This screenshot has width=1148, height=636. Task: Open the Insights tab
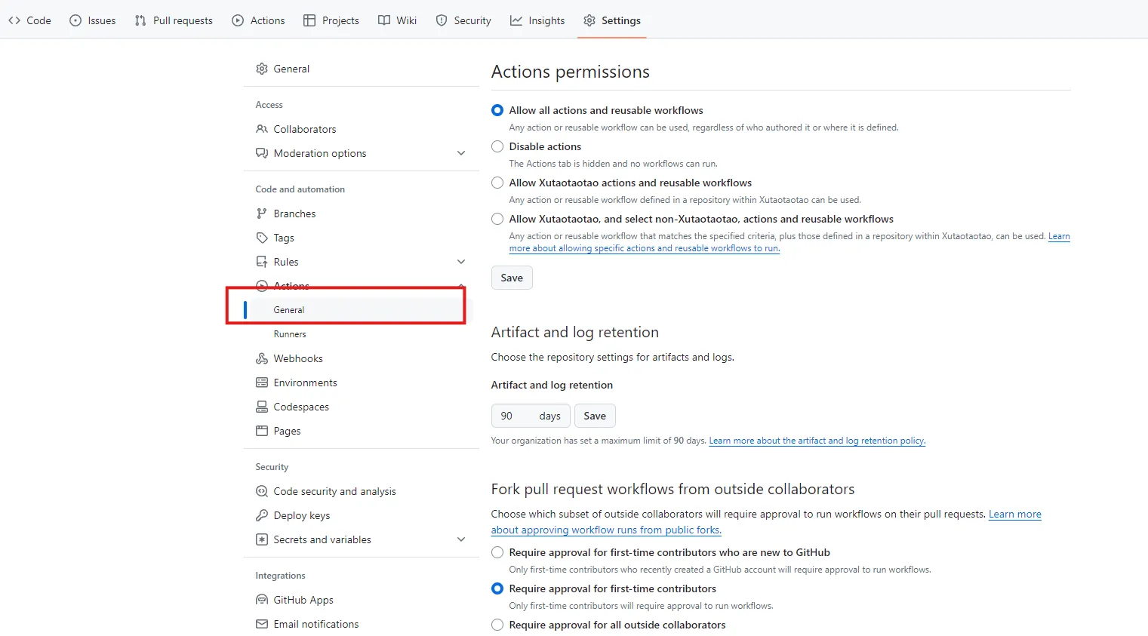537,20
